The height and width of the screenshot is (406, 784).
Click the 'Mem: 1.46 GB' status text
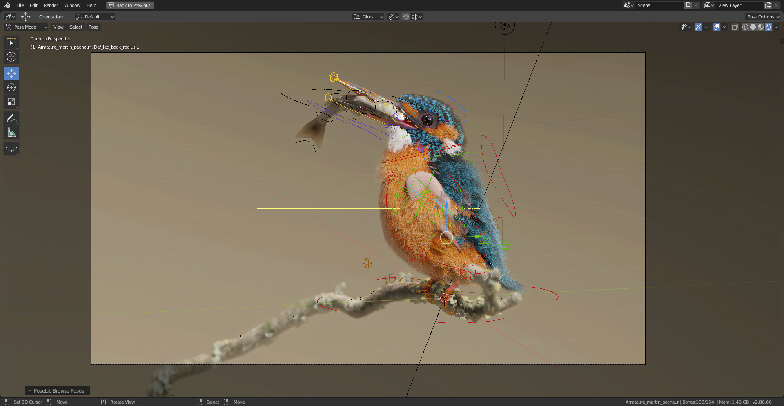[x=734, y=402]
